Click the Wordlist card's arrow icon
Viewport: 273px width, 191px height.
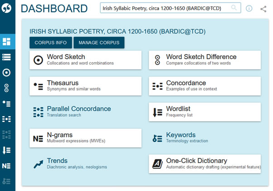pos(157,112)
